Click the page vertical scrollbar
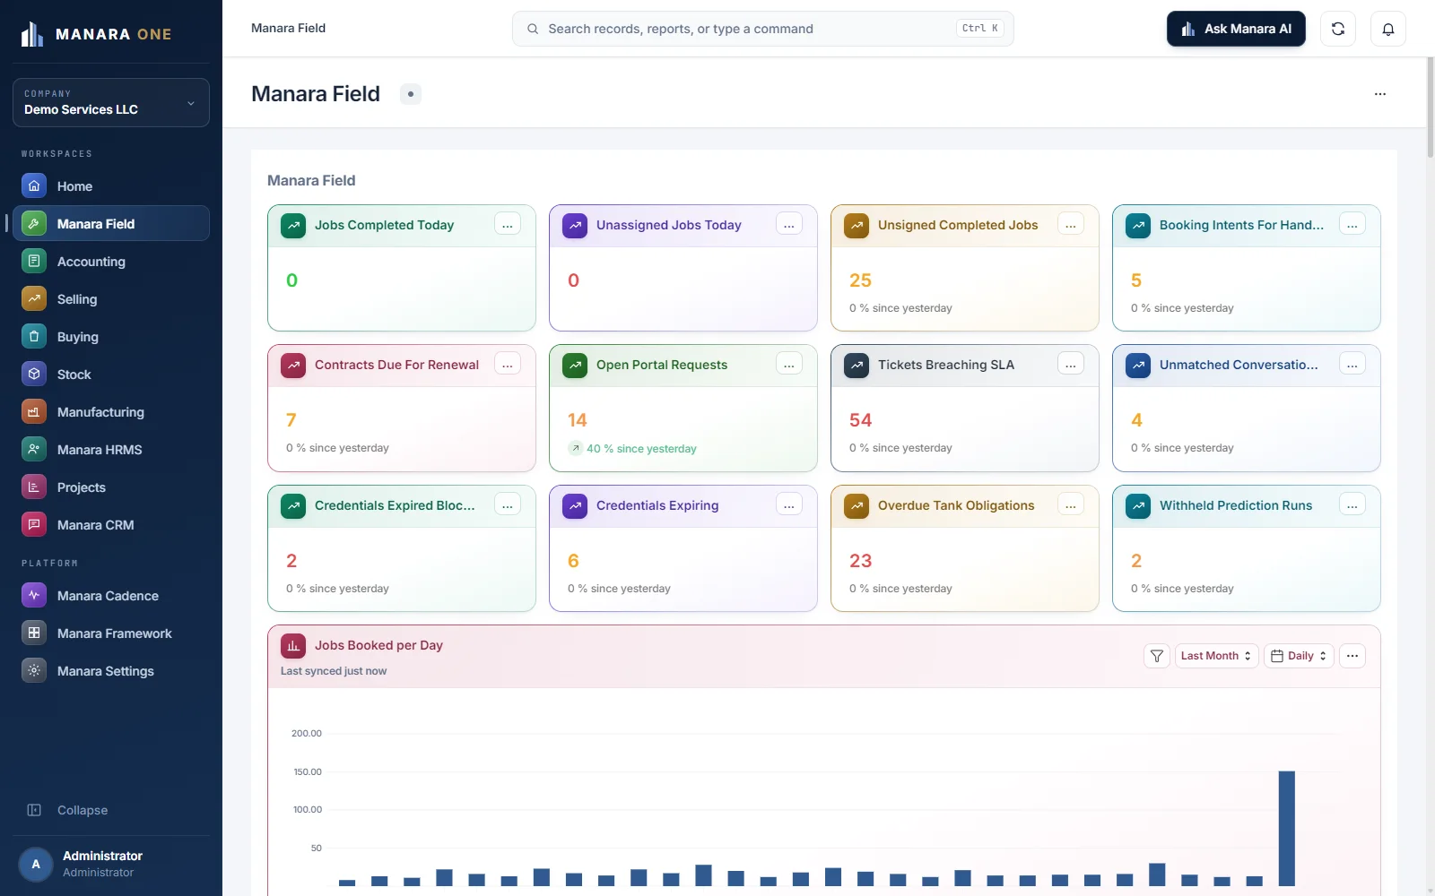This screenshot has width=1435, height=896. click(1430, 108)
